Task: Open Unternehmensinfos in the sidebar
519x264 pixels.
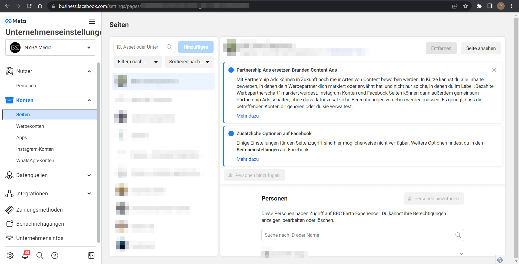Action: point(40,238)
